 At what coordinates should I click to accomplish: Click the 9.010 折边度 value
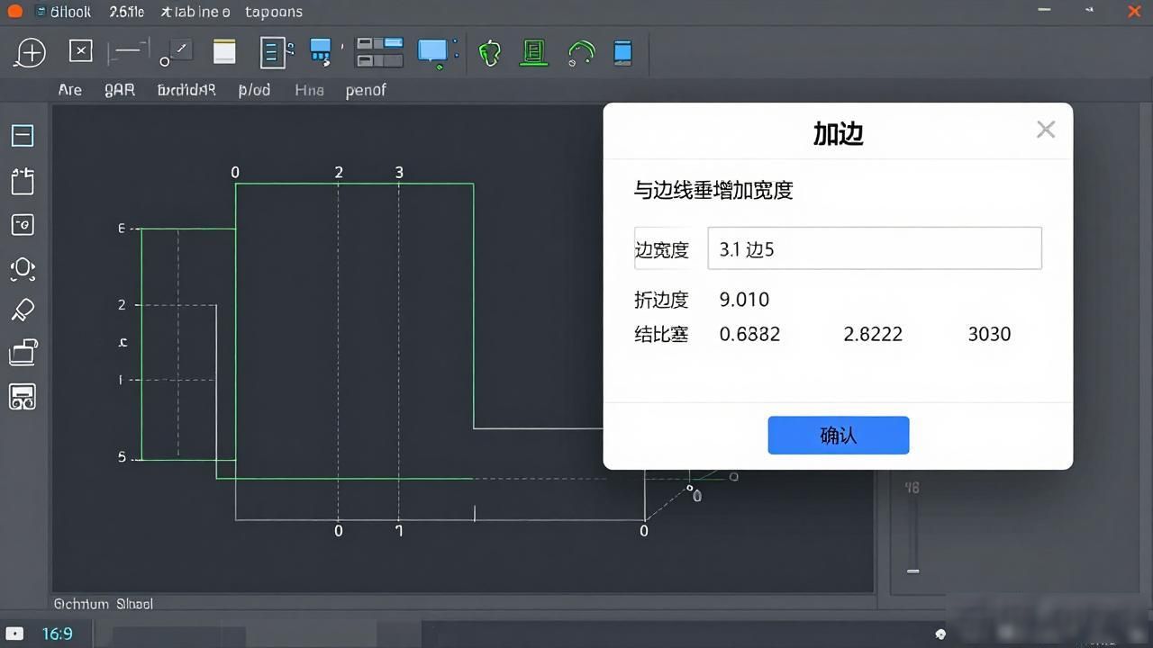point(744,300)
